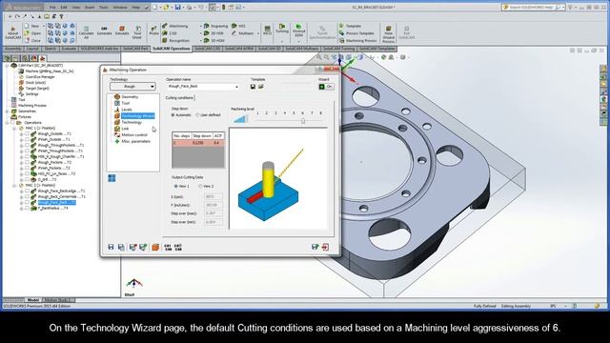610x343 pixels.
Task: Click the Help question-mark toolbar icon
Action: [x=61, y=16]
